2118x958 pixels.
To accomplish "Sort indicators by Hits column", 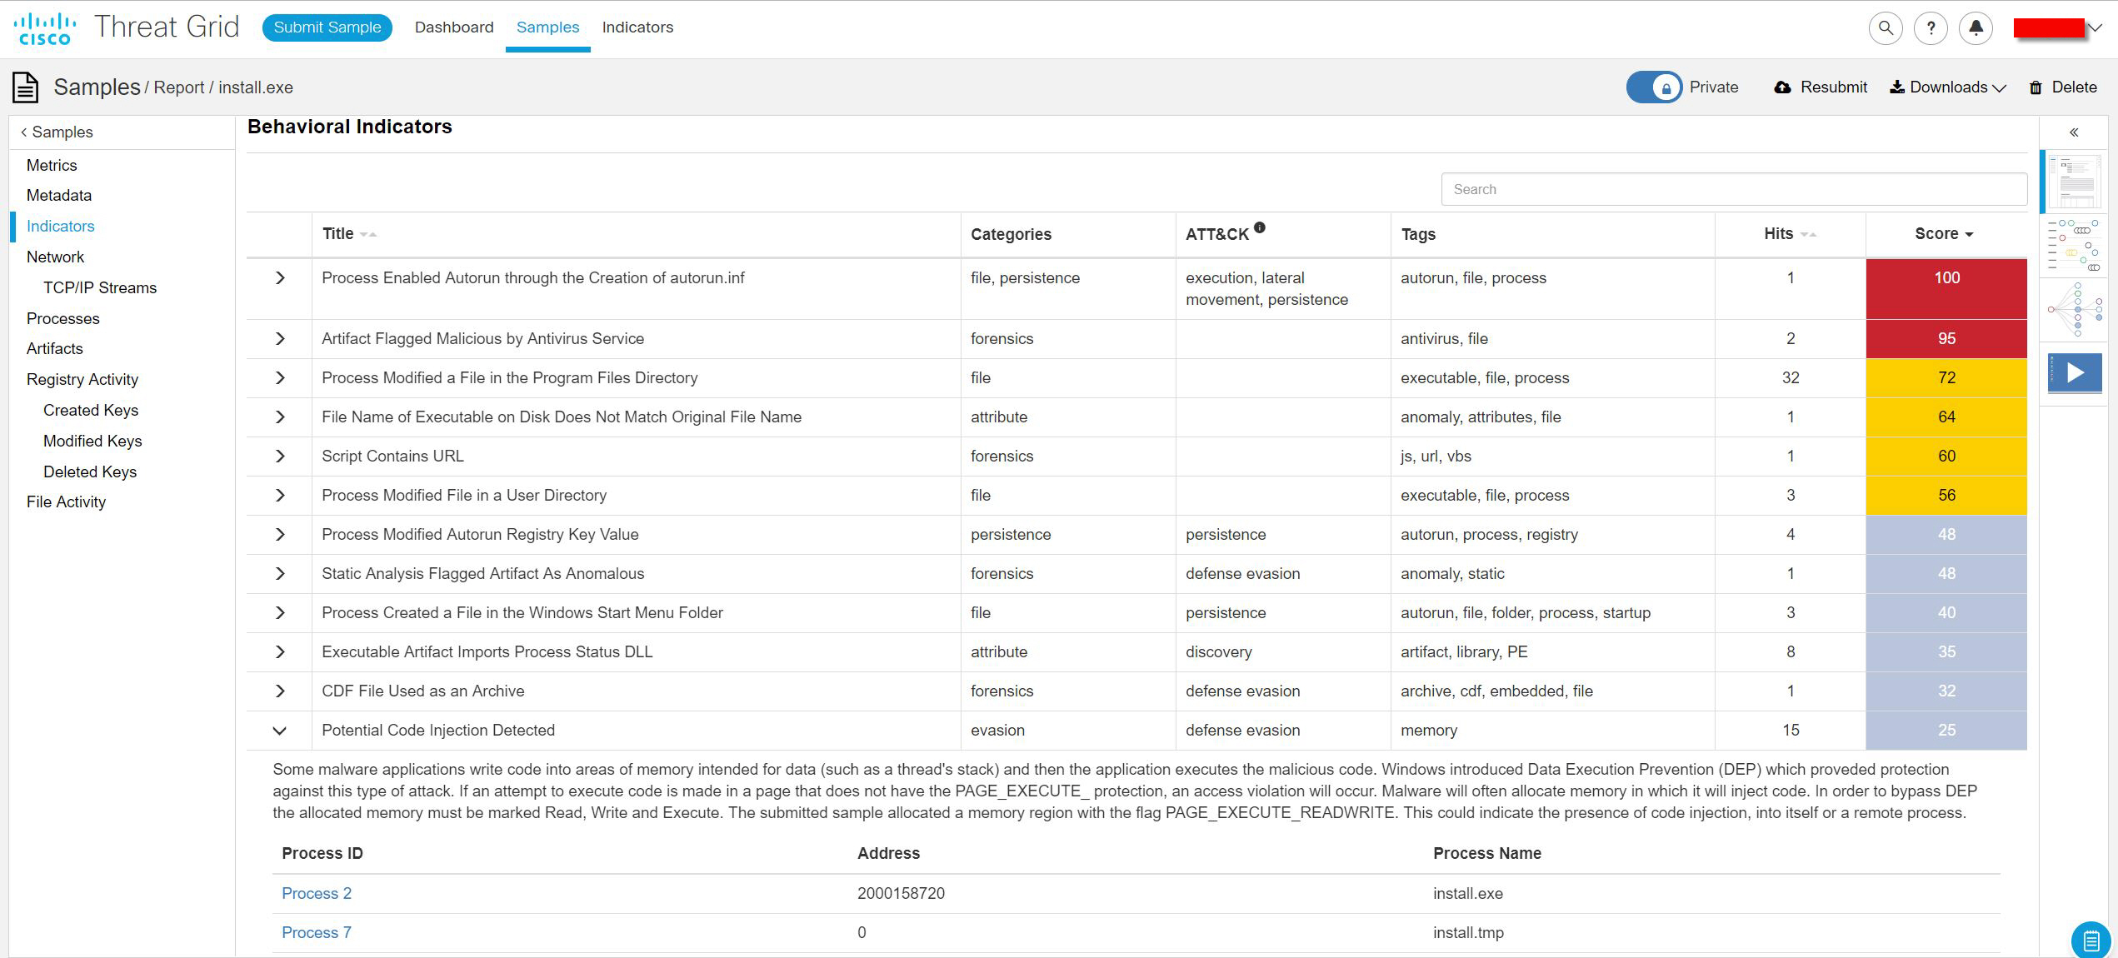I will tap(1790, 234).
